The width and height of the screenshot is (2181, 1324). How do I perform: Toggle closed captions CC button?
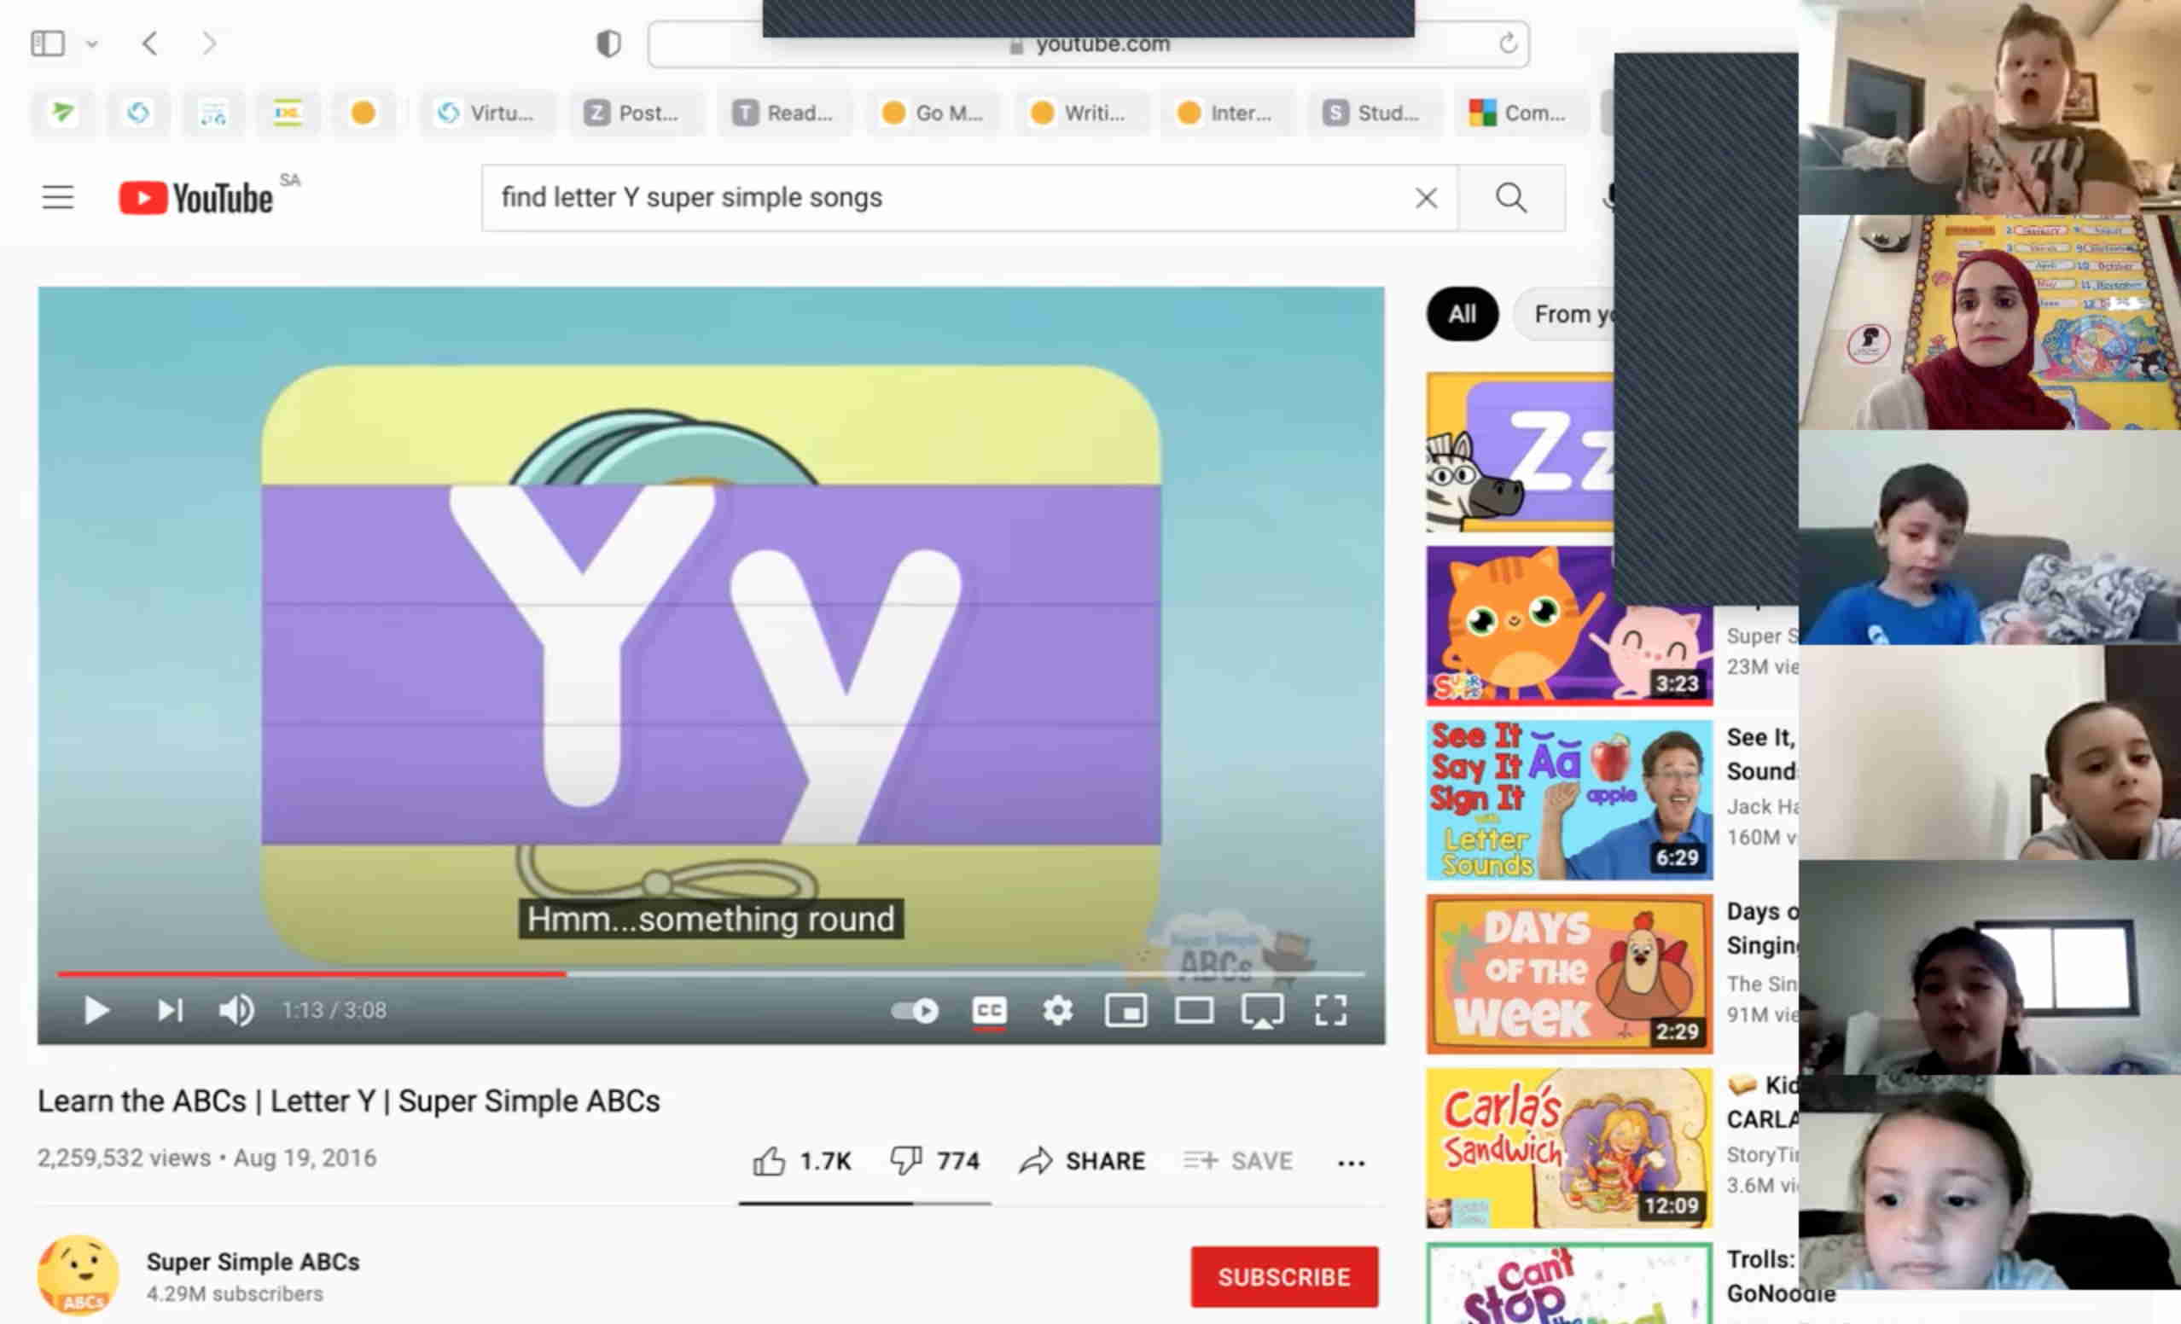pos(989,1010)
